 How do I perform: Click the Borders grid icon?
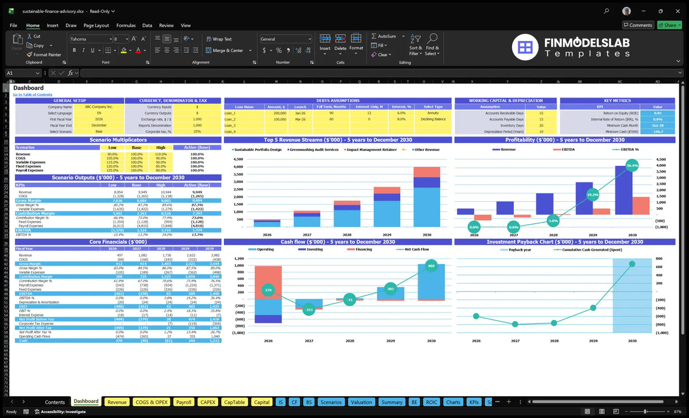click(107, 50)
